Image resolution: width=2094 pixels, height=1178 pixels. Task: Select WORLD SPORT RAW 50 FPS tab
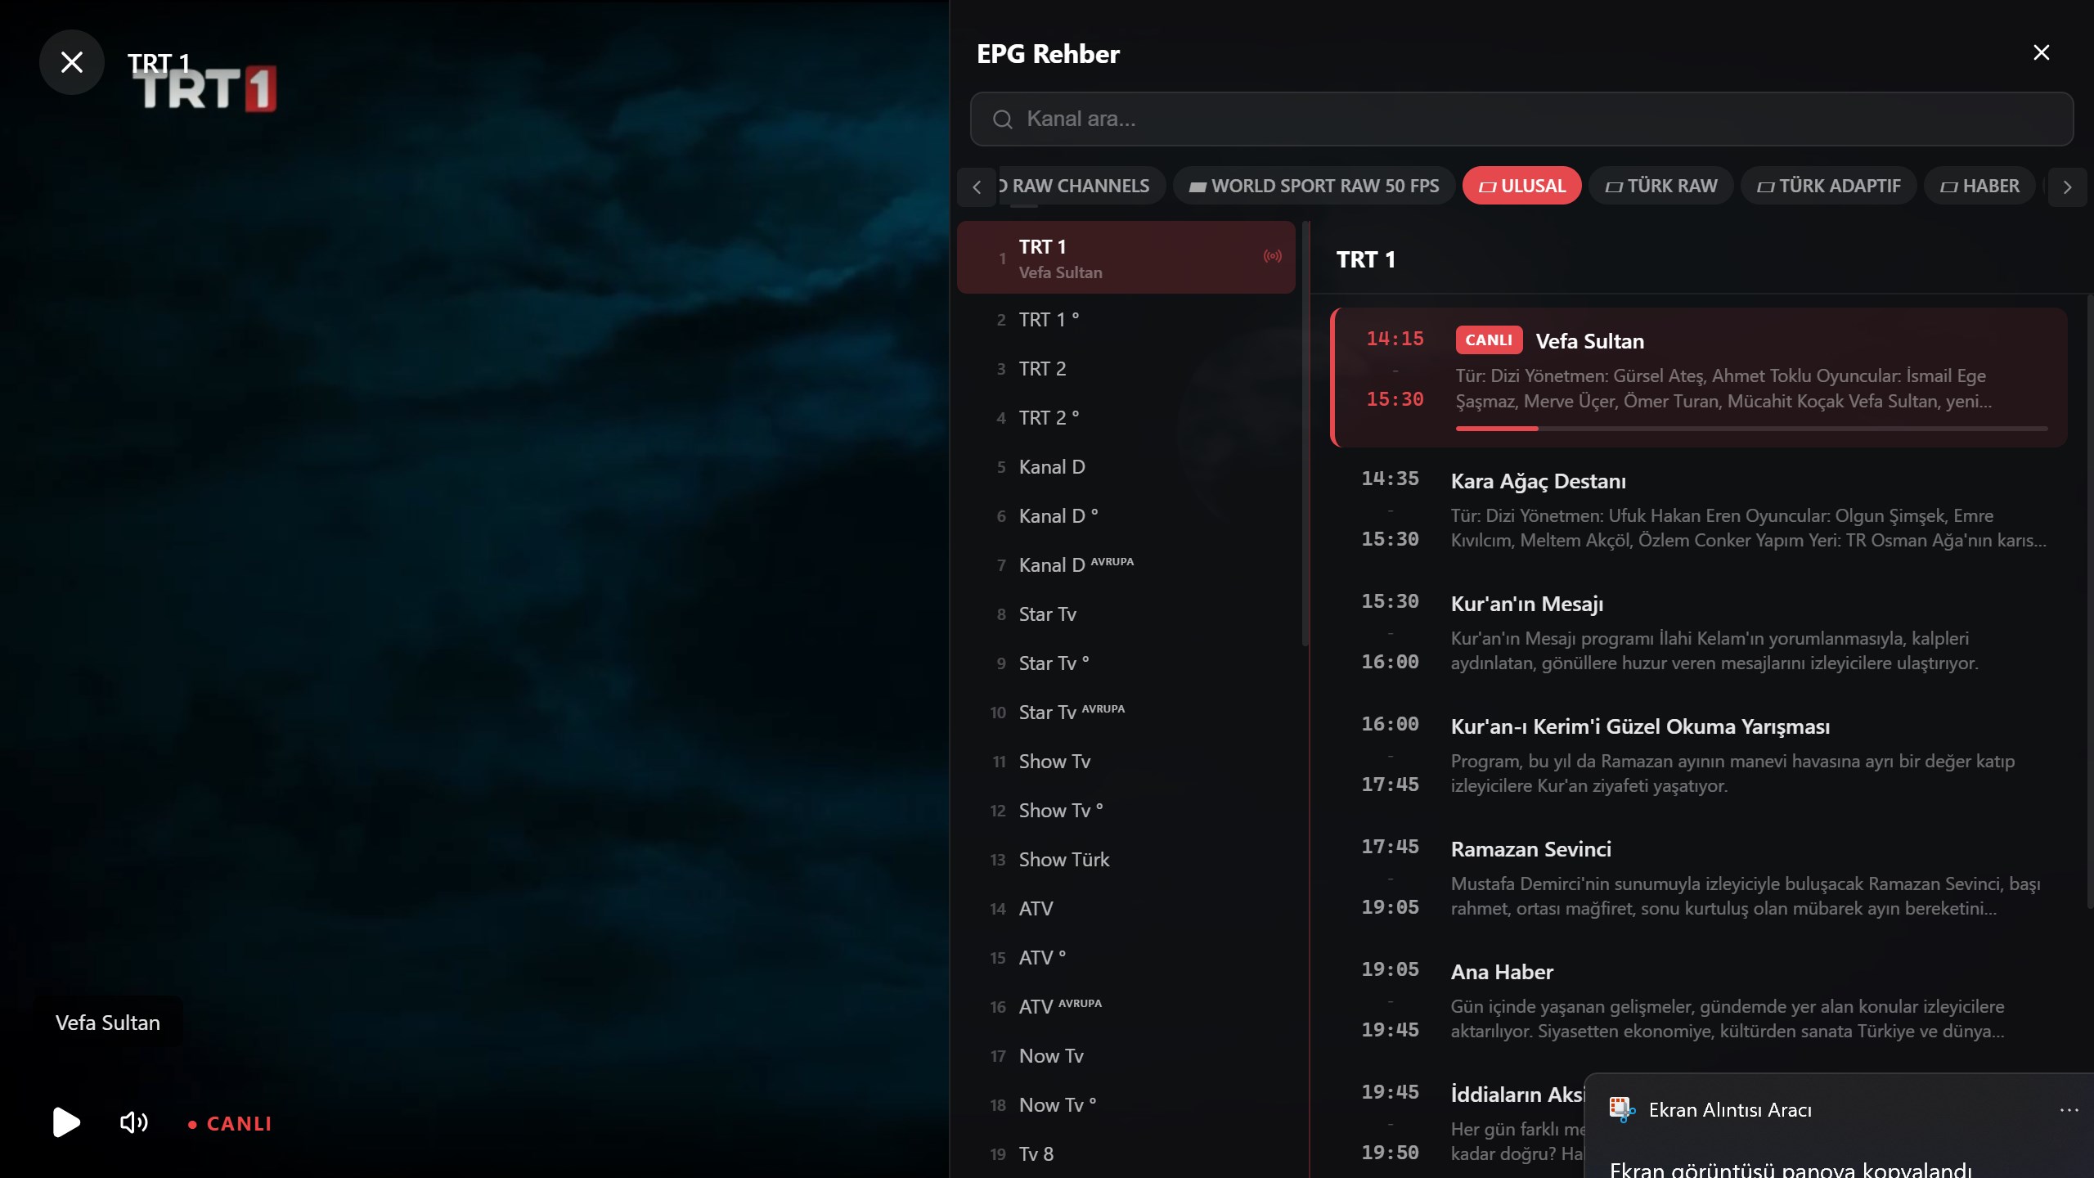click(1314, 187)
